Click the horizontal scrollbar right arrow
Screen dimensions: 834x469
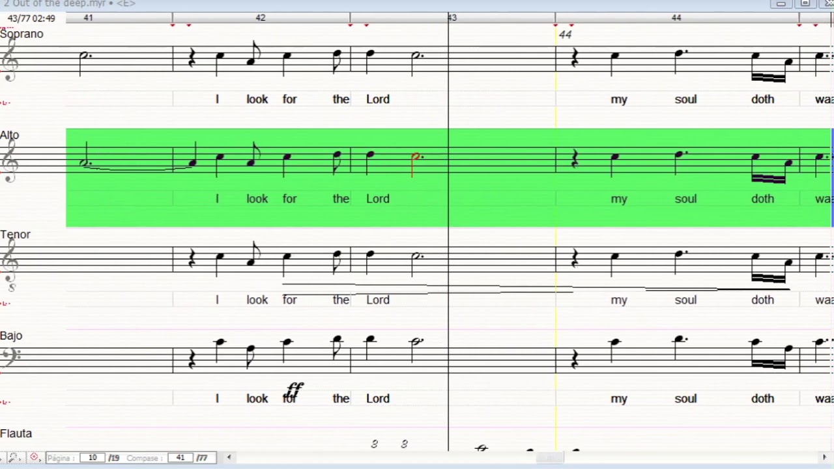coord(824,458)
